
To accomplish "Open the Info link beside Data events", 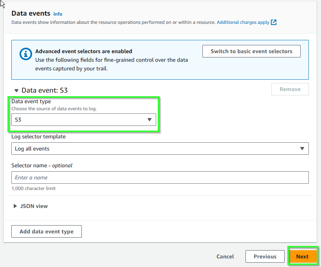I will tap(58, 14).
